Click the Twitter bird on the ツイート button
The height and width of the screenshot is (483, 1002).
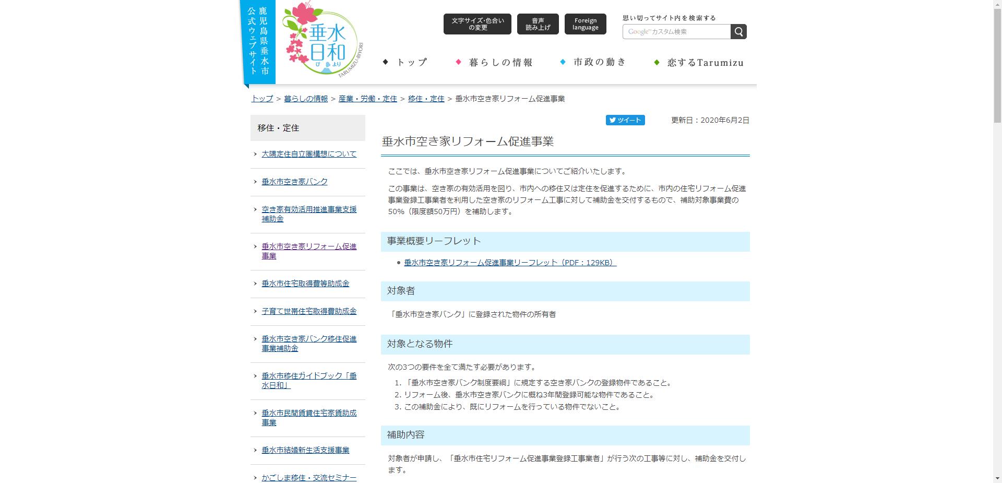click(x=613, y=120)
